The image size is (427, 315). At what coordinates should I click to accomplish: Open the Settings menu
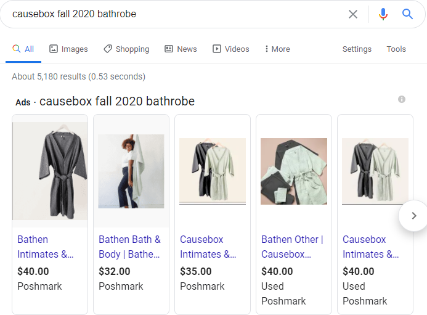coord(357,49)
